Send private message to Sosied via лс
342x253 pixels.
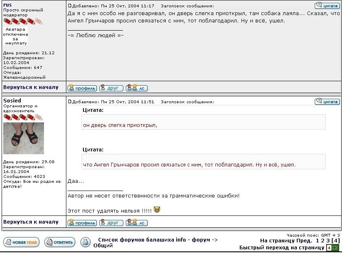coord(136,223)
